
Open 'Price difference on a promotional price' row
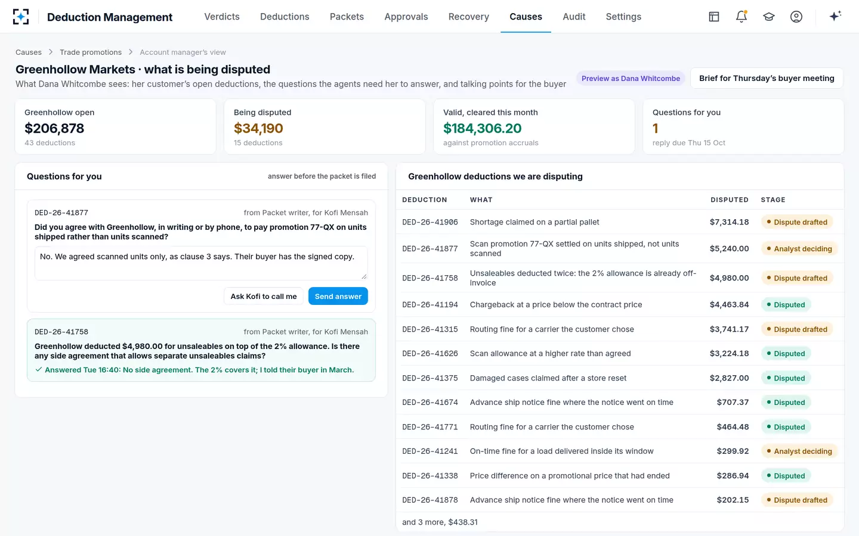(x=620, y=476)
